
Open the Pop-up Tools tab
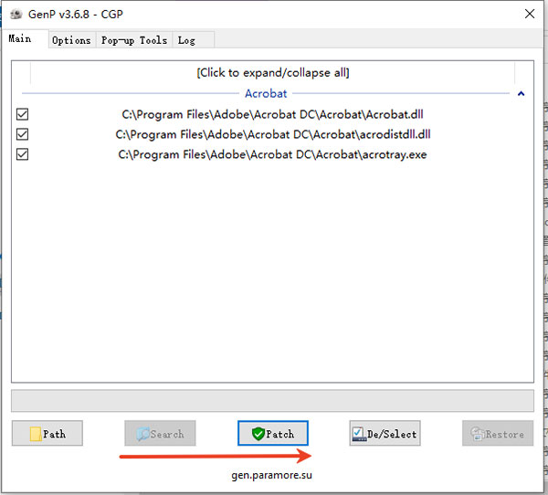coord(133,40)
